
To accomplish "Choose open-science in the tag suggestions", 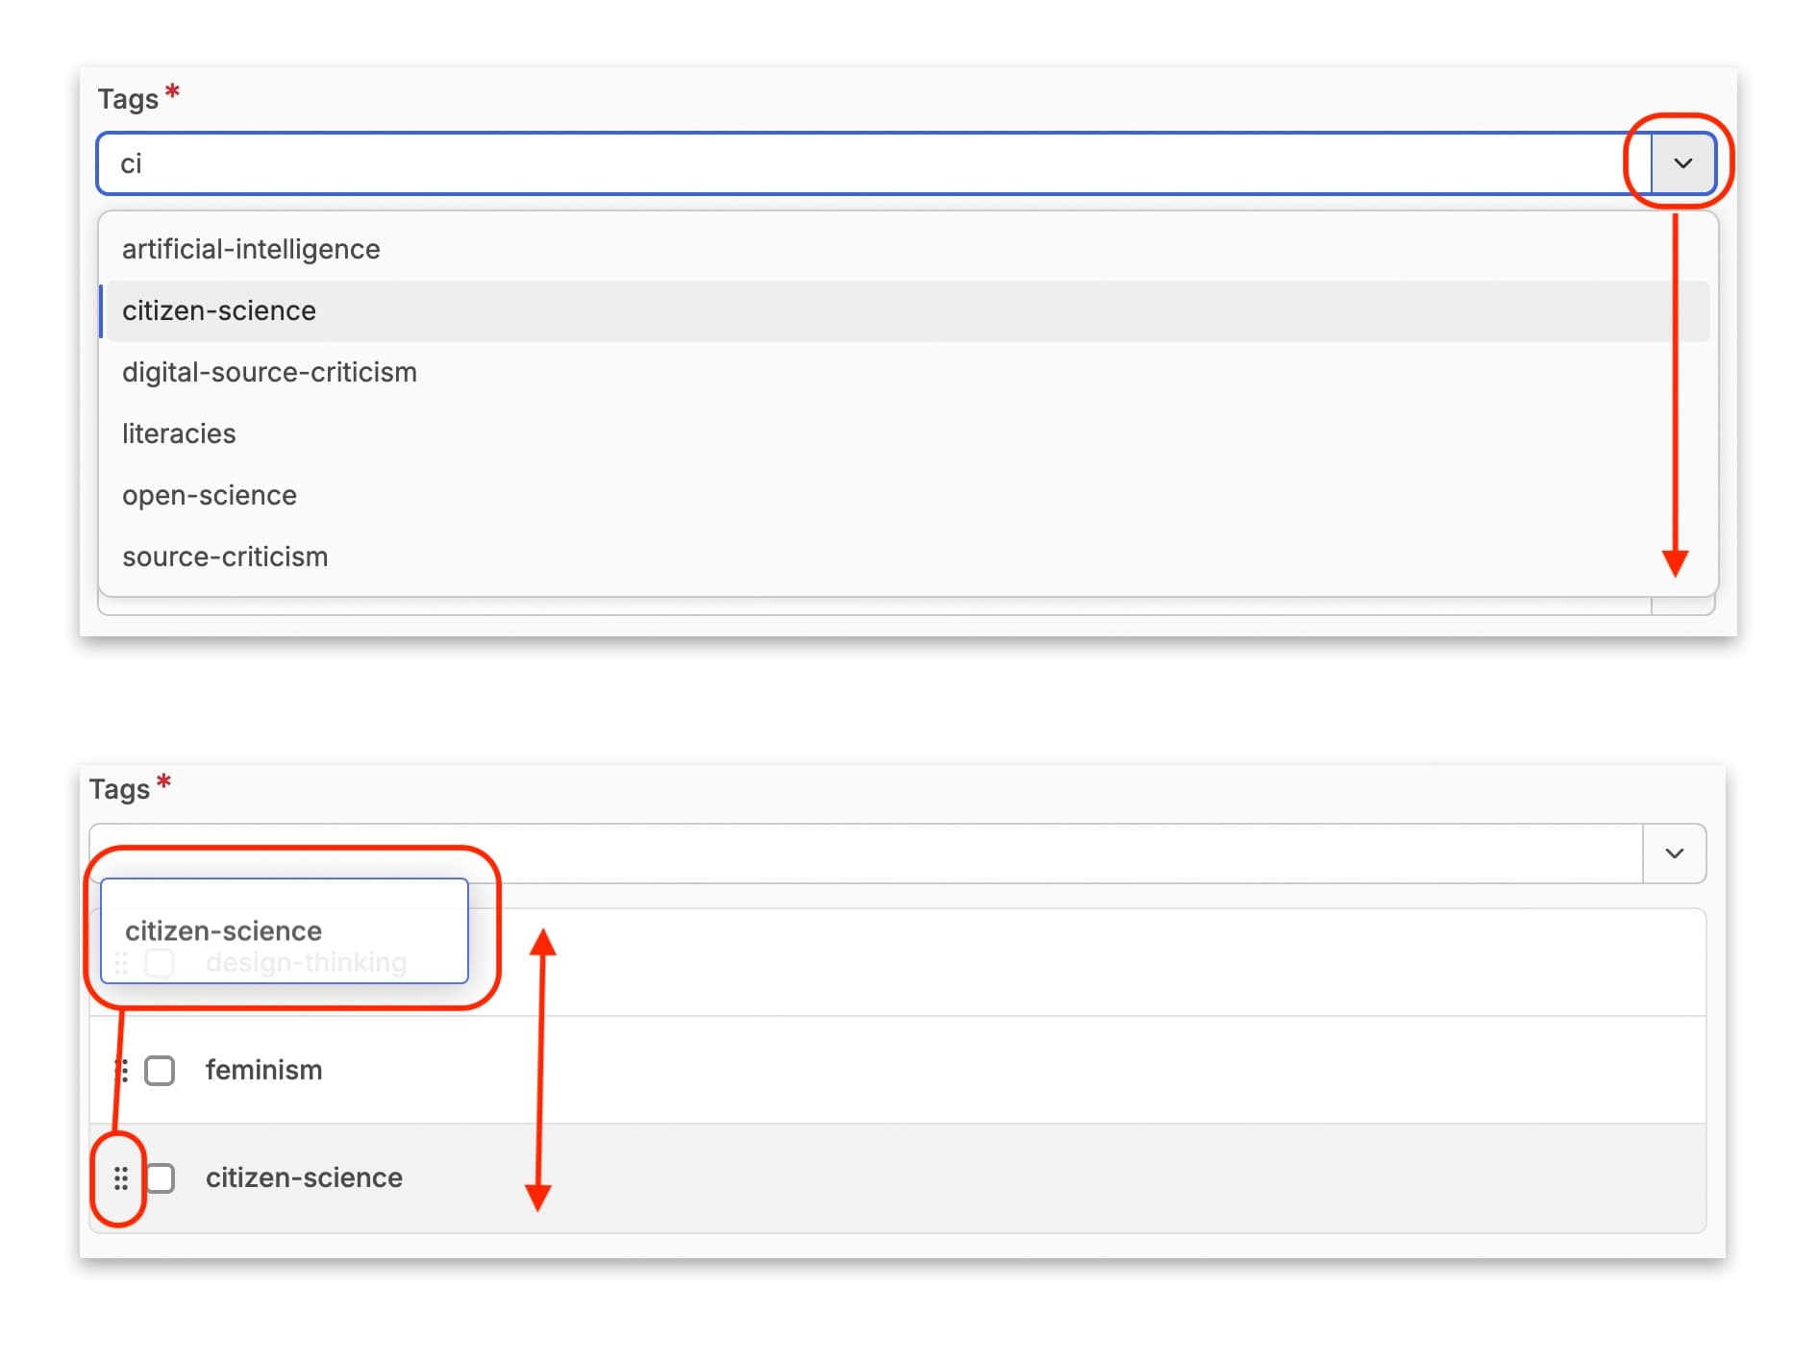I will point(210,495).
